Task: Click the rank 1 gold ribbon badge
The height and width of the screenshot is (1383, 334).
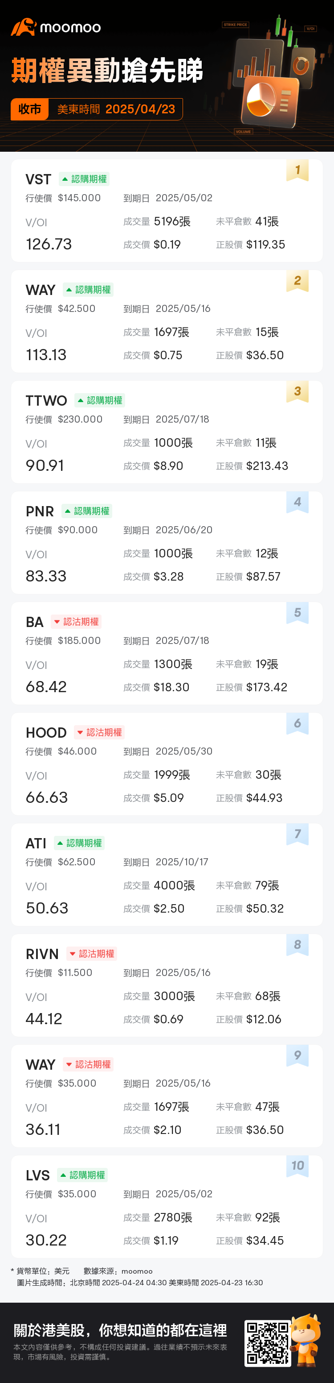Action: (x=297, y=171)
